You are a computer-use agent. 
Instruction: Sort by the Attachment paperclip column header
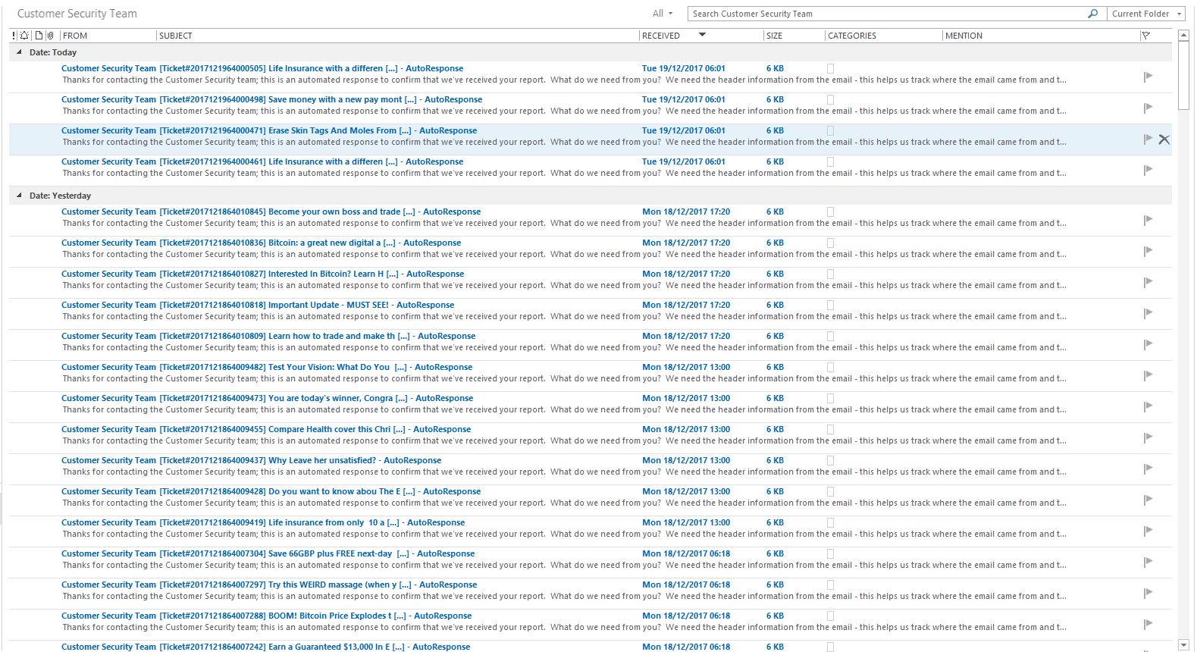click(x=50, y=36)
